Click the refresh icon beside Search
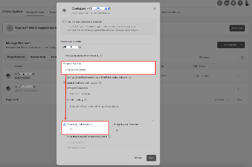252x167 pixels. [243, 57]
